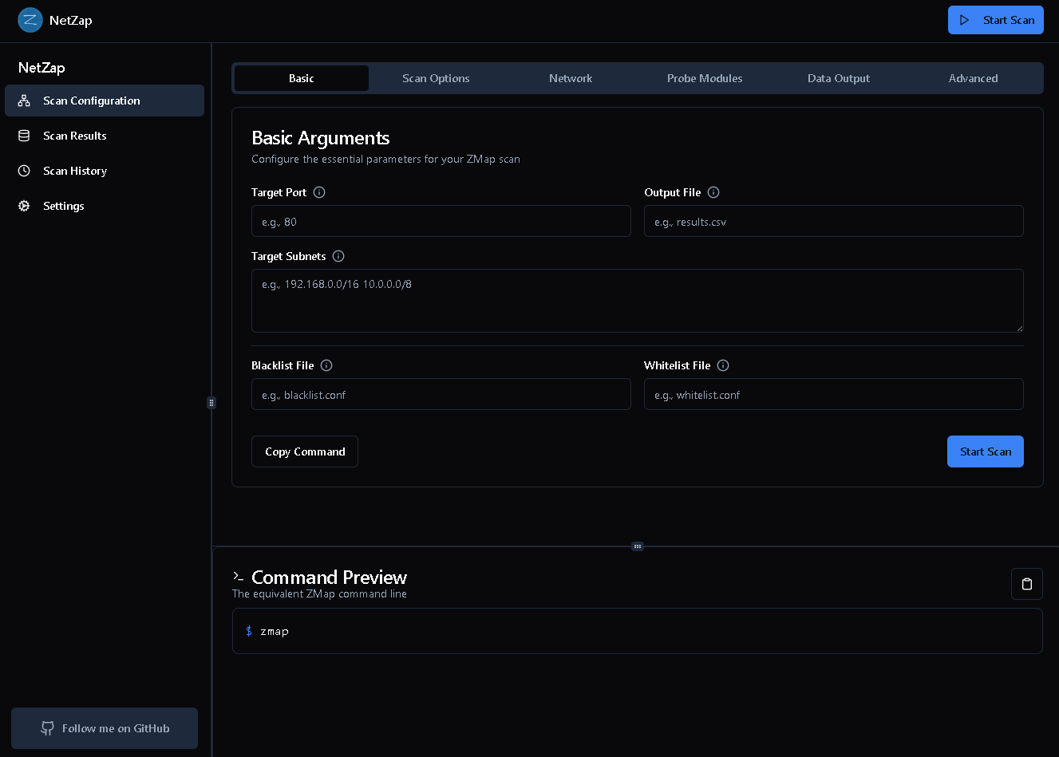Click the Command Preview heading
1059x757 pixels.
point(329,577)
